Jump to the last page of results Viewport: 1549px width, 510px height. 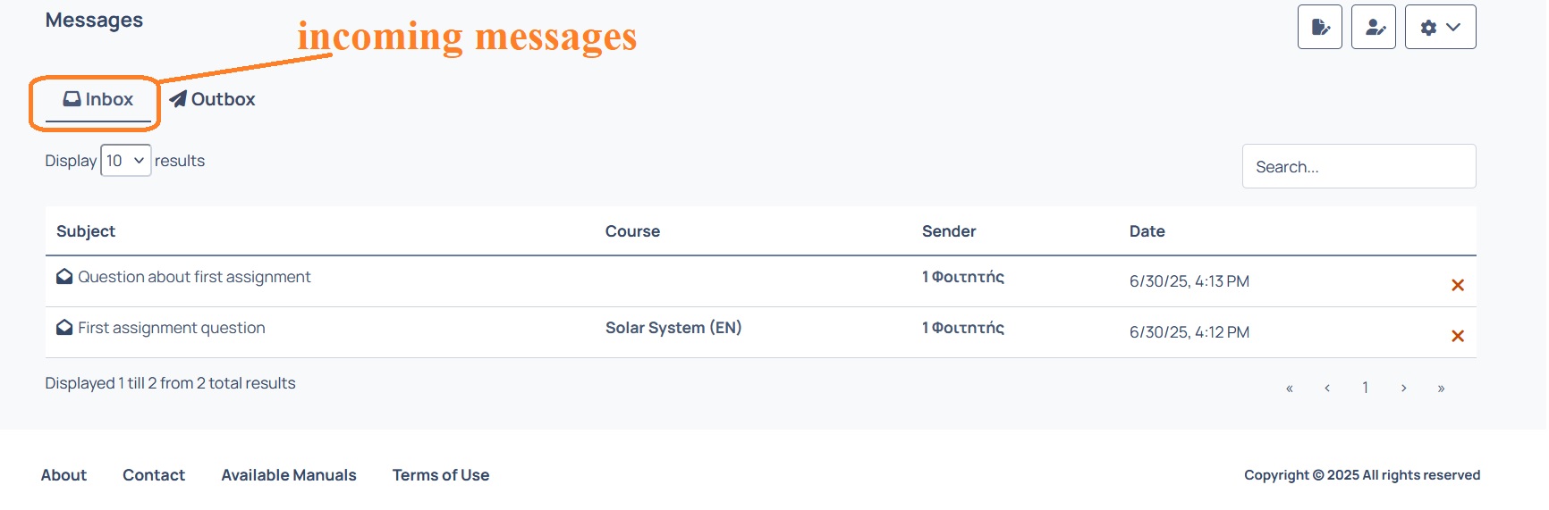(x=1441, y=388)
